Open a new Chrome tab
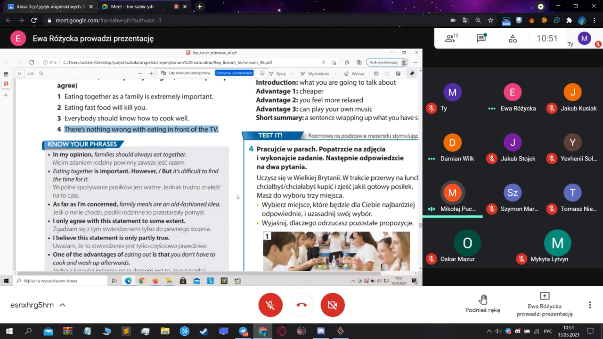Viewport: 603px width, 339px height. tap(200, 7)
